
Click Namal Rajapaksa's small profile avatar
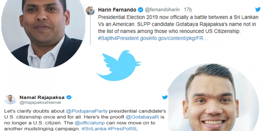click(10, 99)
